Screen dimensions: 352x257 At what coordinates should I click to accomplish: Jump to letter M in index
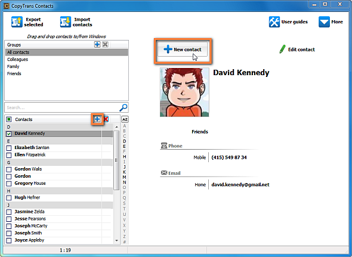[x=124, y=177]
